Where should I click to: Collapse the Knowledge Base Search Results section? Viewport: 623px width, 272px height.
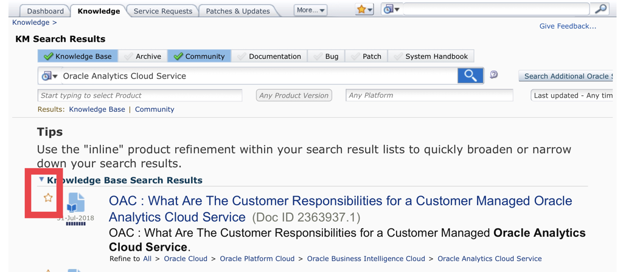(x=41, y=180)
